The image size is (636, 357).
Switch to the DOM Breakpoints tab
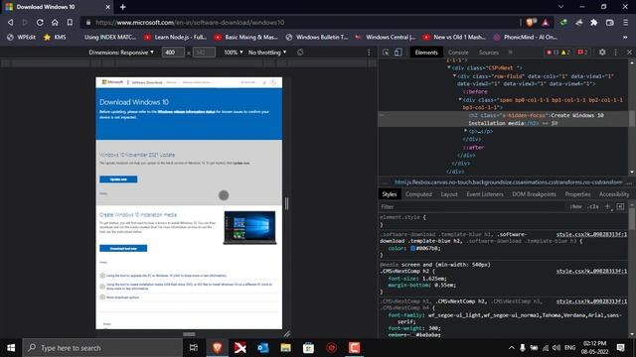534,194
